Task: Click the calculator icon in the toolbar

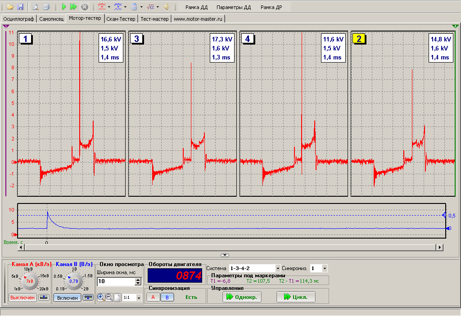Action: point(134,7)
